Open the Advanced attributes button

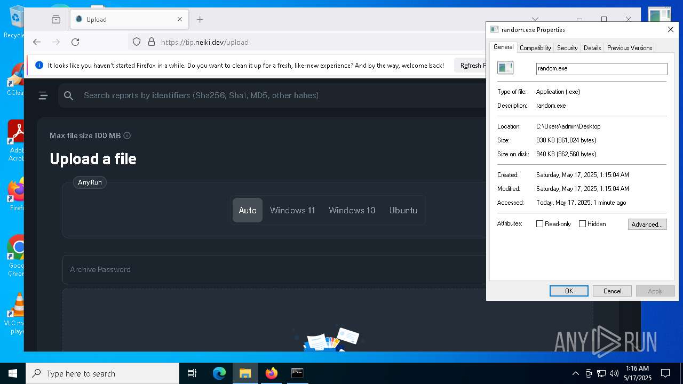pos(647,225)
